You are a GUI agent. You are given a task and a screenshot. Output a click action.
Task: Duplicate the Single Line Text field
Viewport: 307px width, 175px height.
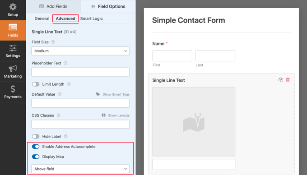coord(280,80)
